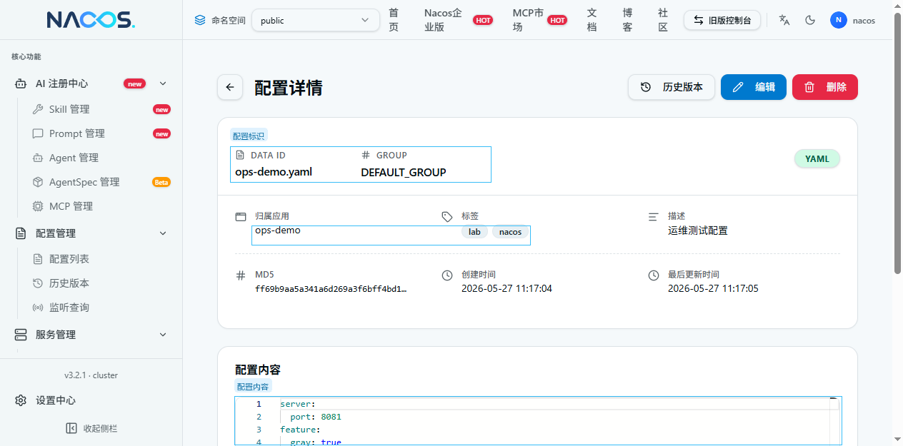Click the 服务管理 server icon
Image resolution: width=903 pixels, height=446 pixels.
point(21,335)
